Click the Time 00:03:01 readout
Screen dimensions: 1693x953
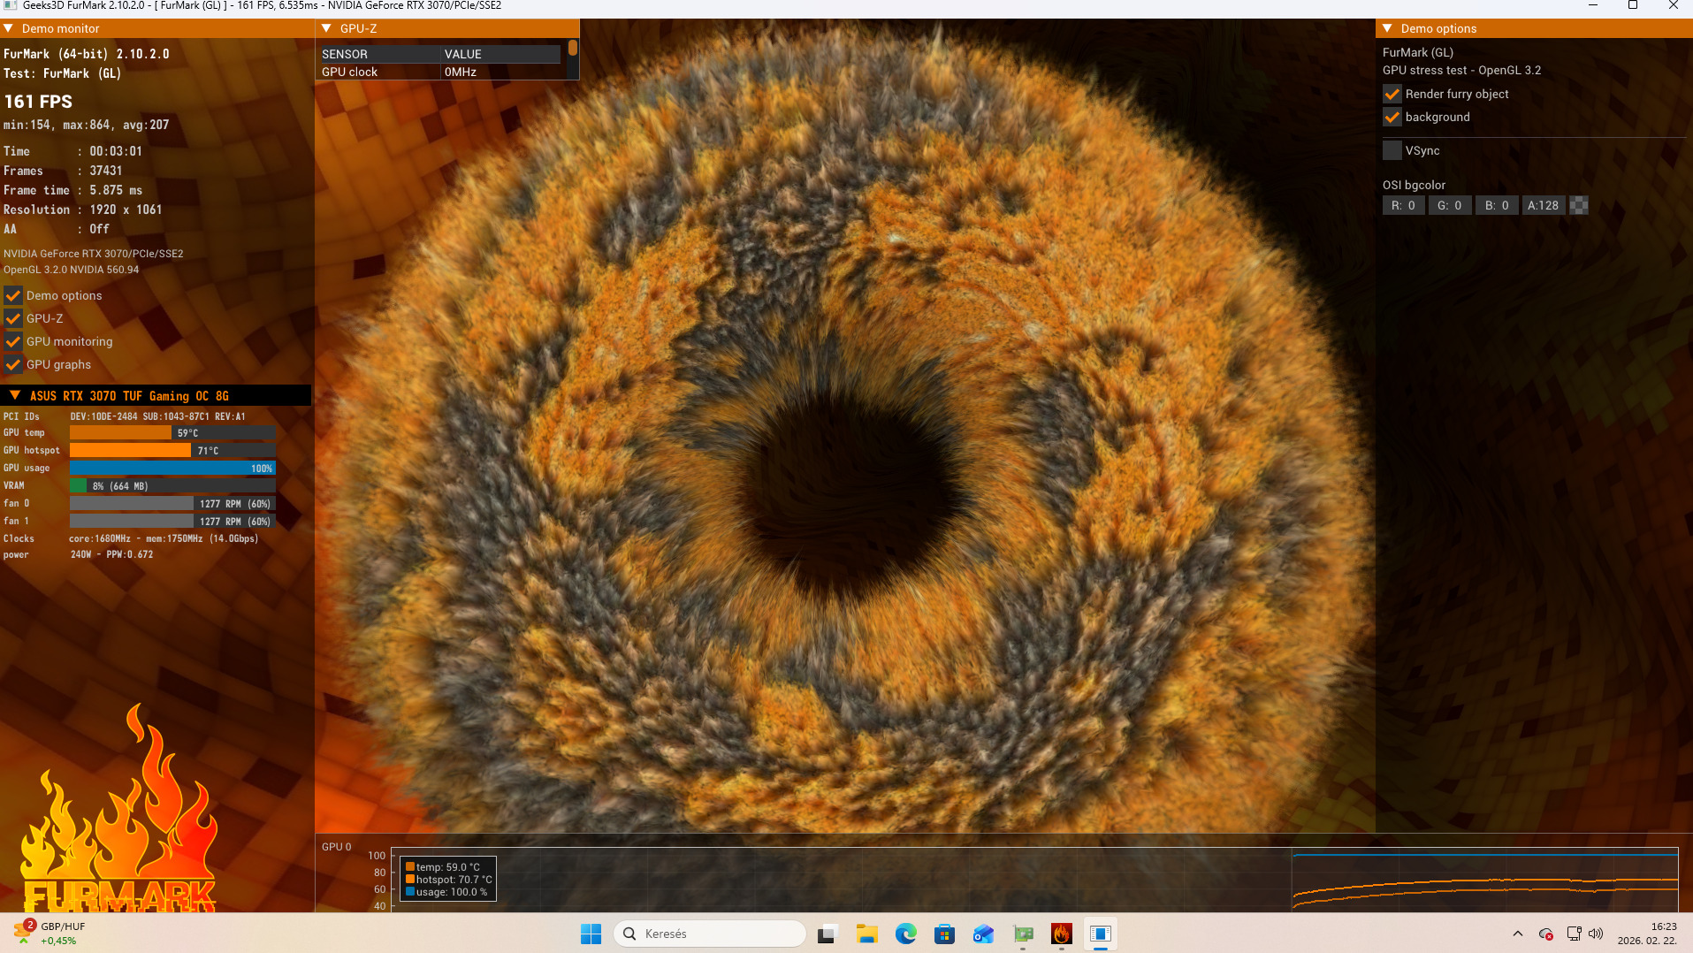pos(72,151)
